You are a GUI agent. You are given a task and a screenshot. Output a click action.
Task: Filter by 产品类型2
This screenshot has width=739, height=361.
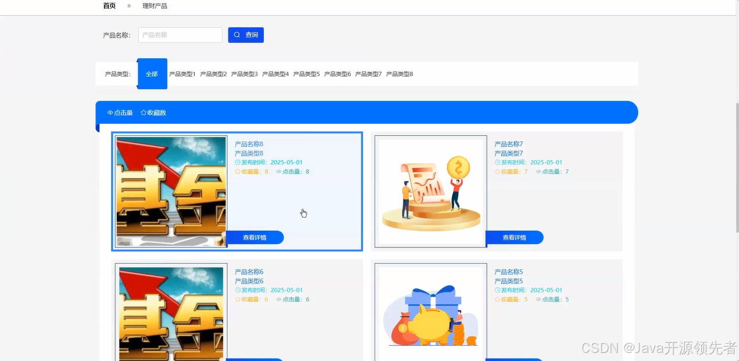coord(213,74)
